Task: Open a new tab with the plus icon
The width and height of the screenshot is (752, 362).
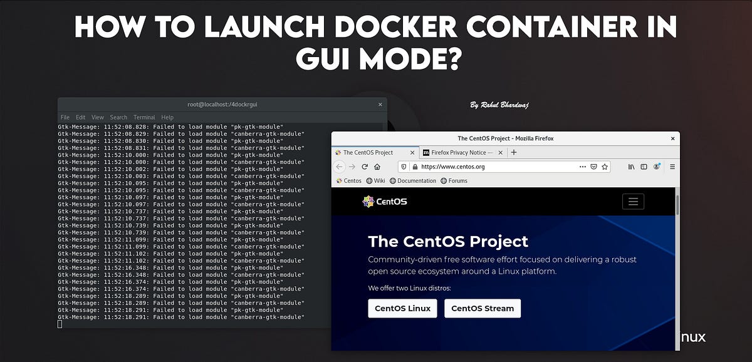Action: 514,152
